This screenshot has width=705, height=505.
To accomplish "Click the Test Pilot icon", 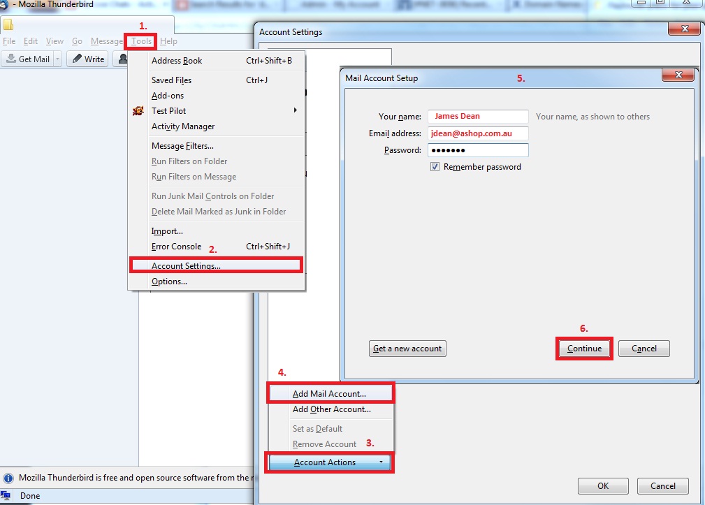I will point(138,110).
